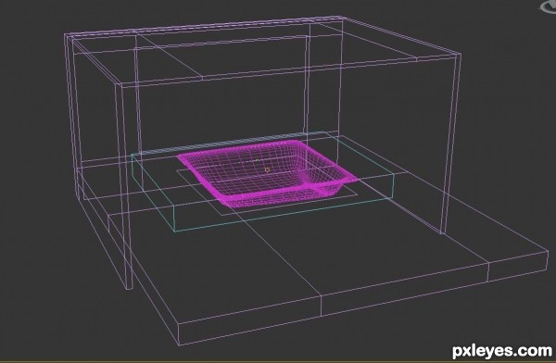Image resolution: width=556 pixels, height=363 pixels.
Task: Select the magenta sink mesh object
Action: coord(269,173)
